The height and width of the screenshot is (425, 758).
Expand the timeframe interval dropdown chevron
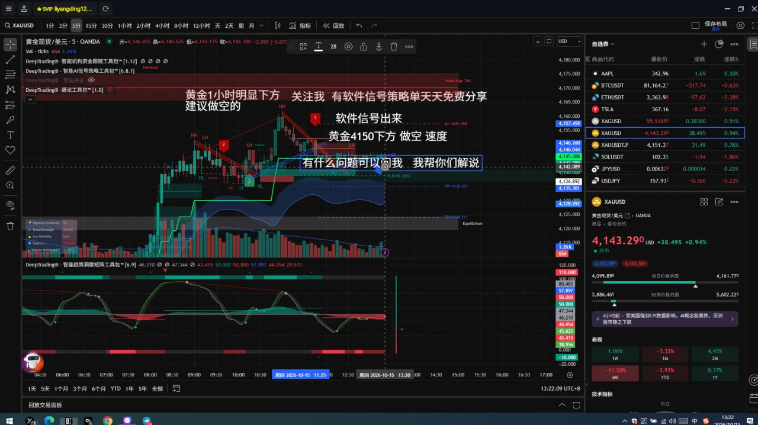[262, 25]
